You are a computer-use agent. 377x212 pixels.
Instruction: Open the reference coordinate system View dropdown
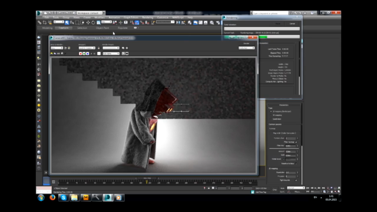click(x=107, y=22)
